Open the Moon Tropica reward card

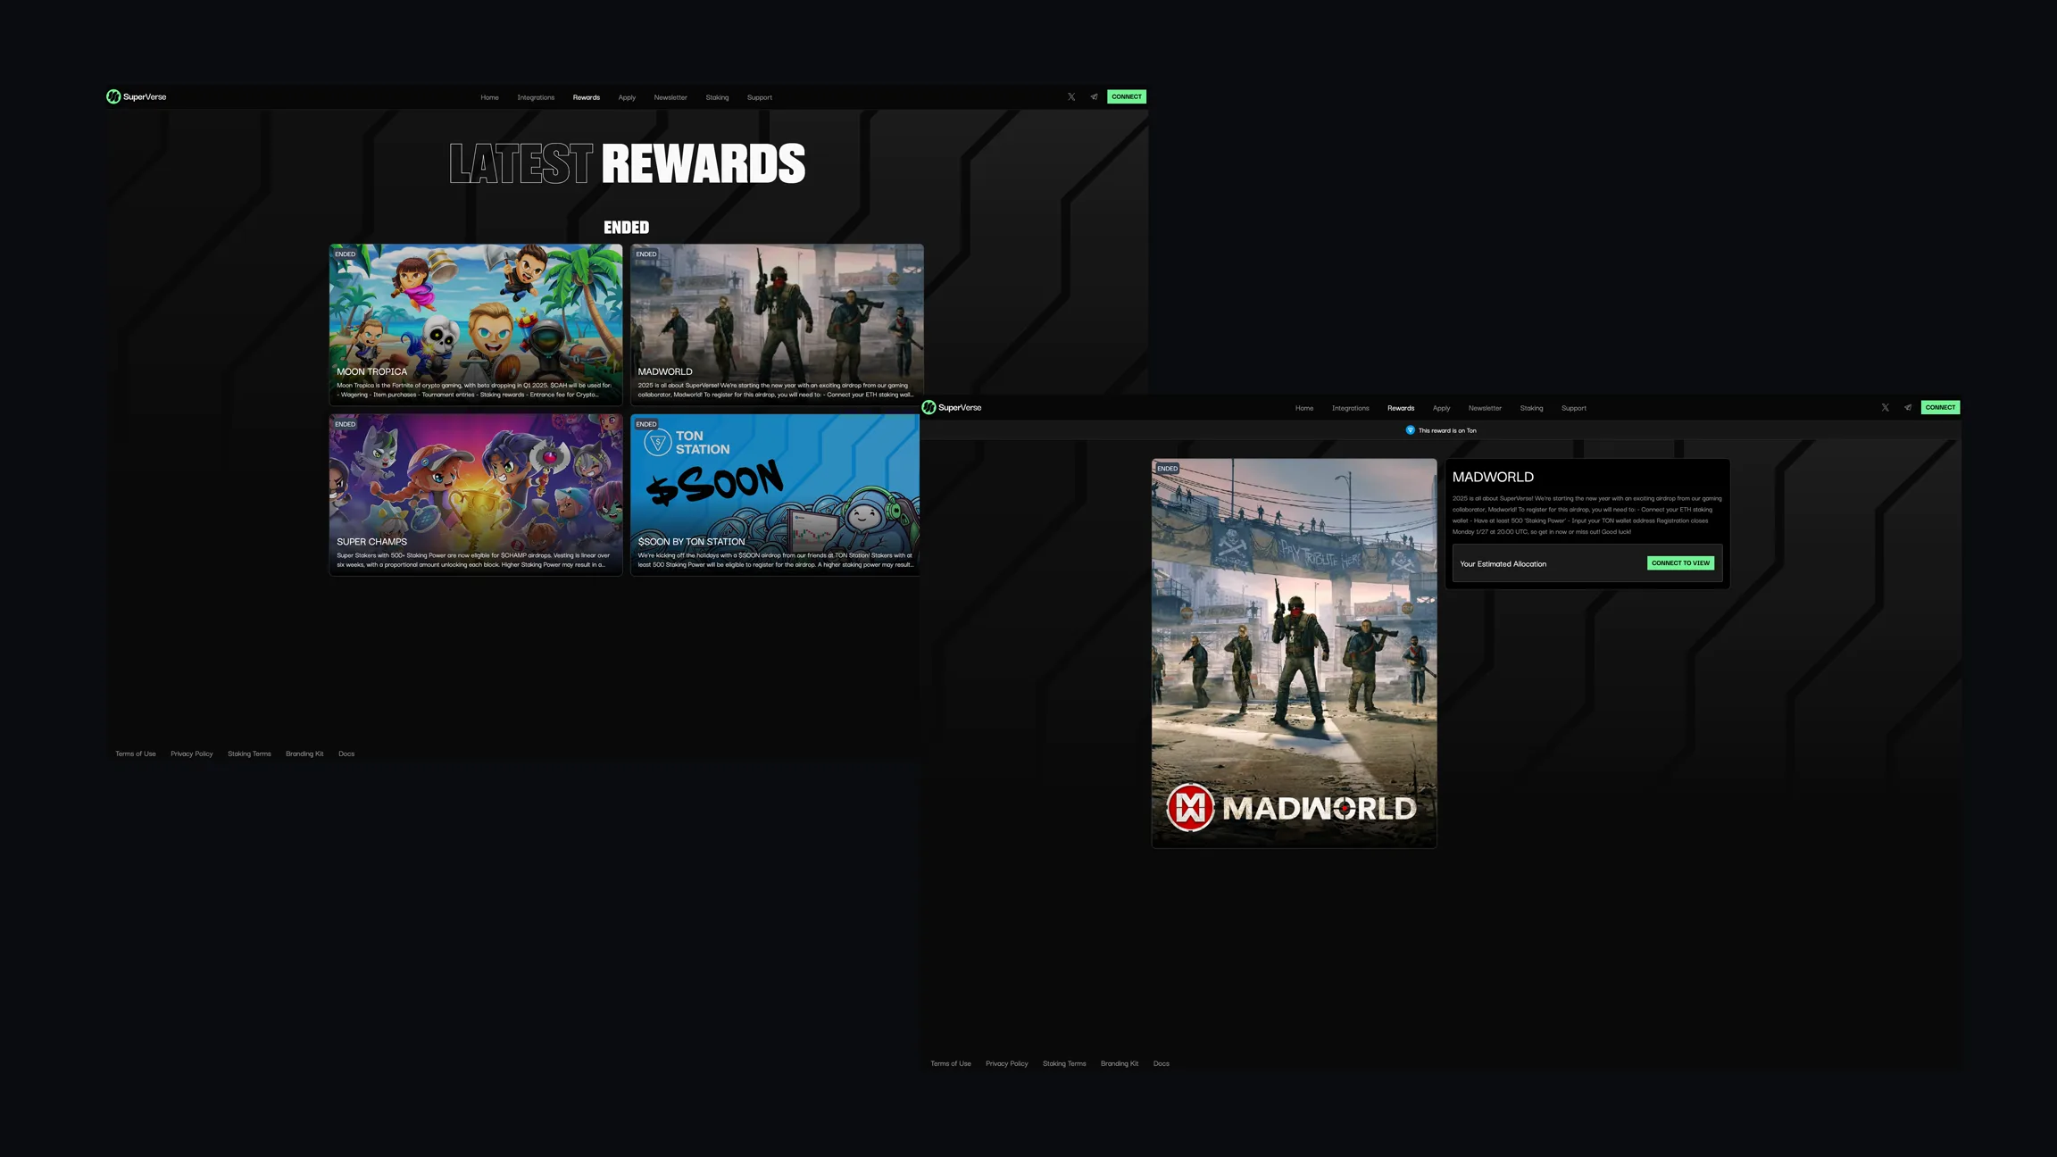coord(476,325)
